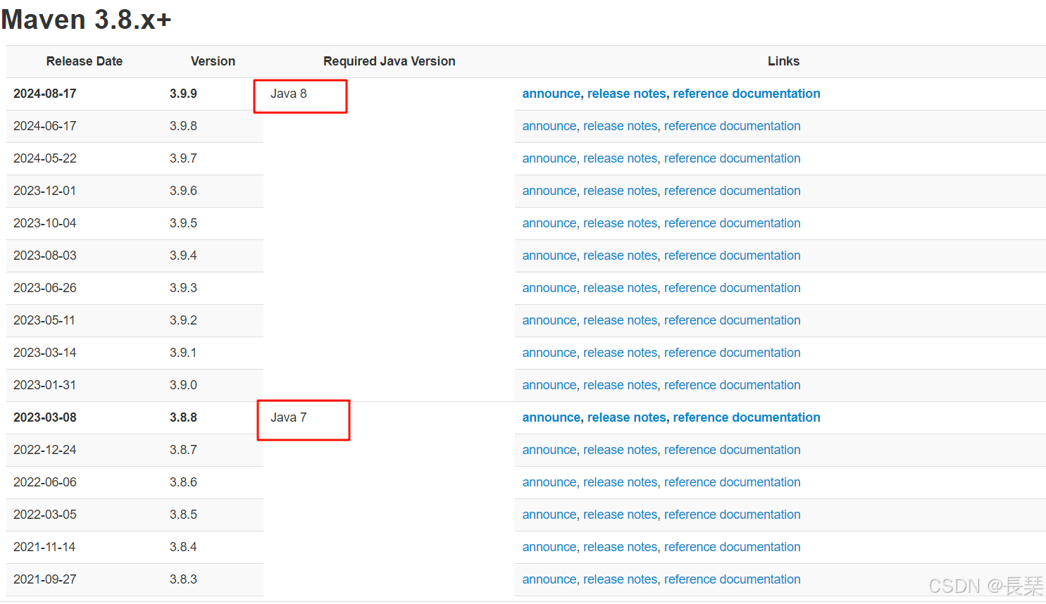
Task: Click the Maven 3.8.x+ page heading
Action: pyautogui.click(x=86, y=19)
